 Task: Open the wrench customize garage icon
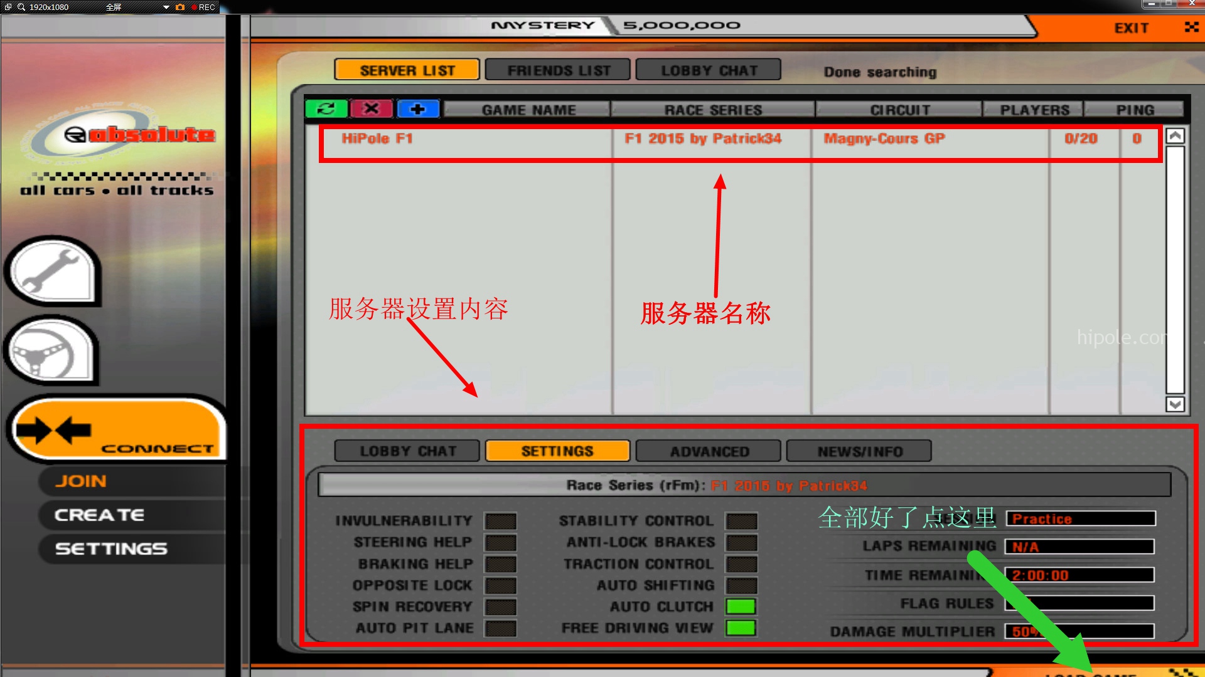tap(53, 270)
